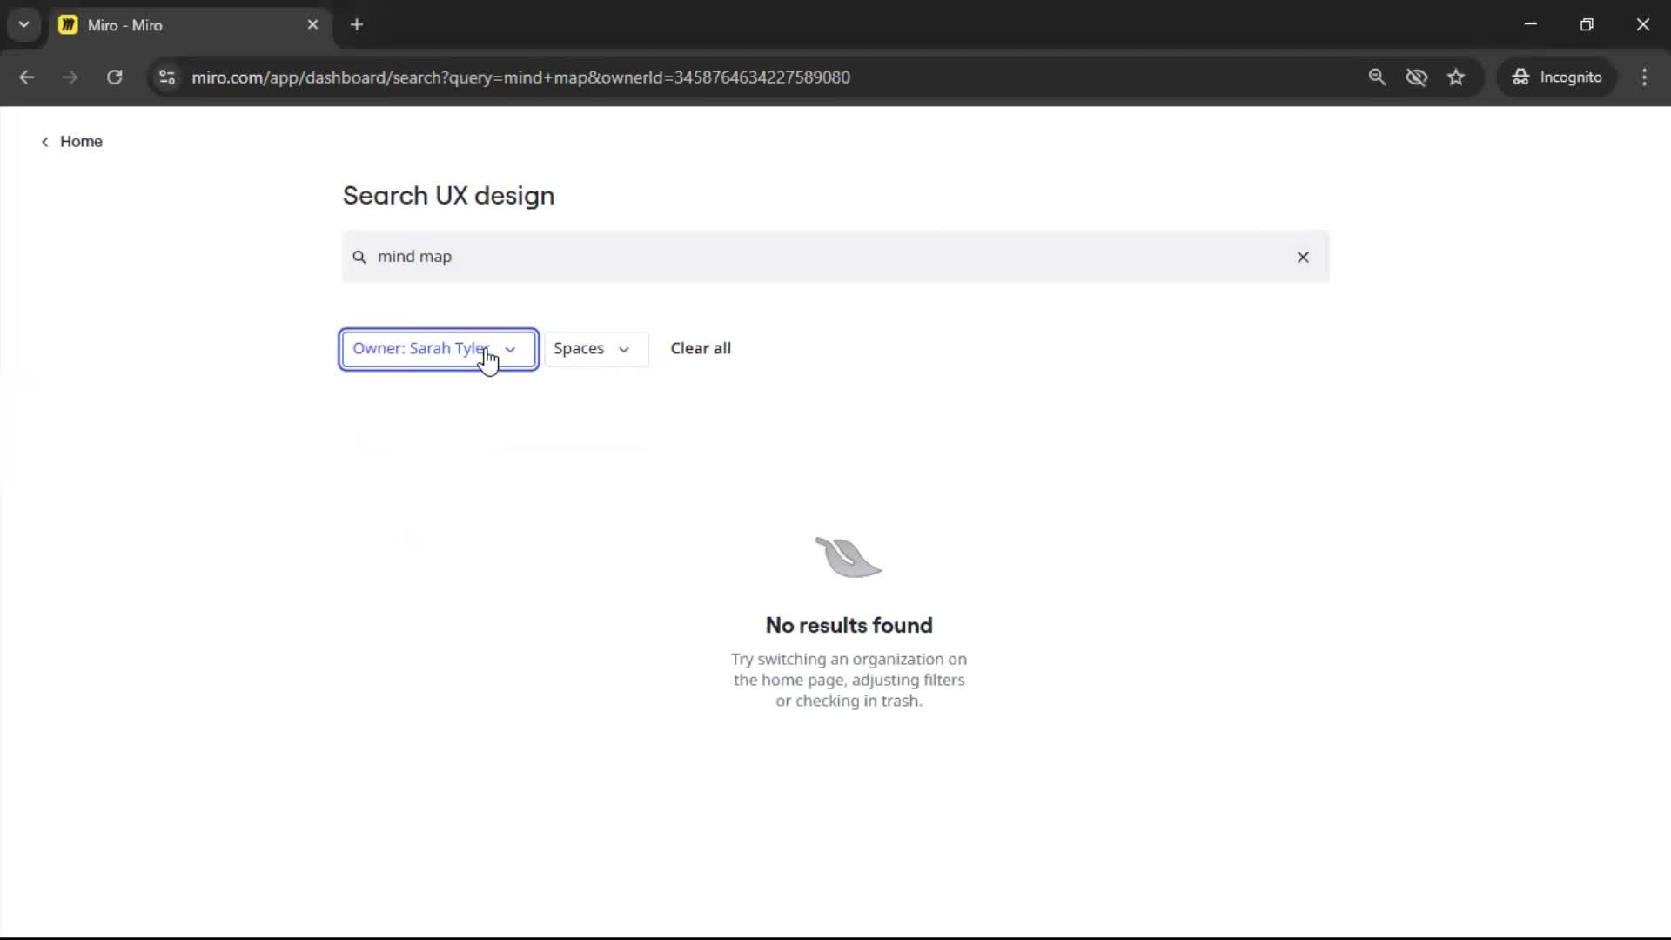Bookmark this page with star icon
This screenshot has height=940, width=1671.
[1456, 77]
